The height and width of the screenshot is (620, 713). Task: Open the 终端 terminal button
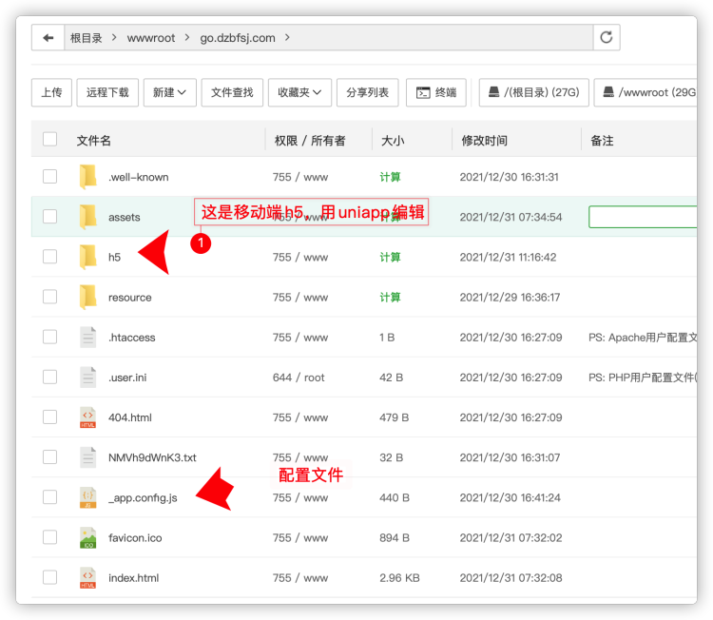coord(436,92)
